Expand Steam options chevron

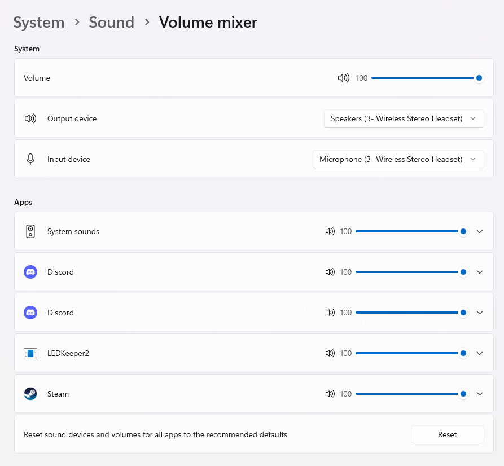[x=480, y=394]
